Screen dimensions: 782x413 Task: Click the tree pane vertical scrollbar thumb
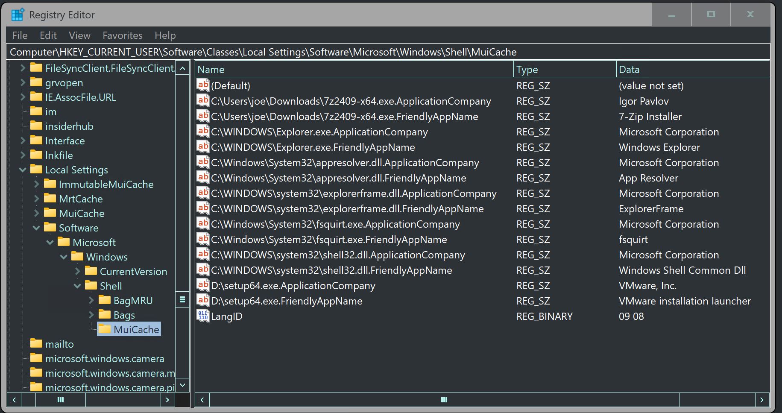[182, 299]
